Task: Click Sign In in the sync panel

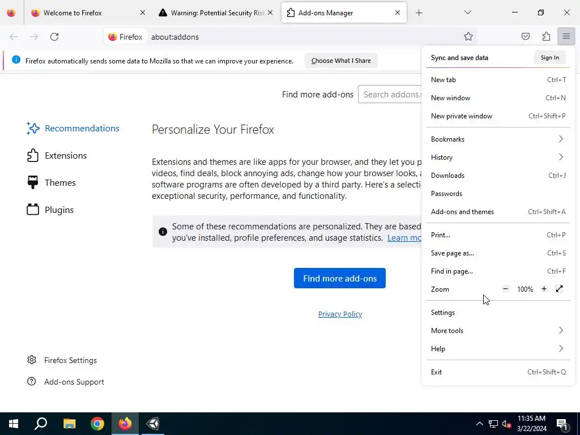Action: 549,57
